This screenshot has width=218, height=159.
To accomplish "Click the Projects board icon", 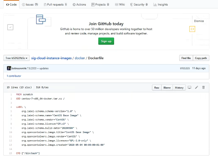I will pyautogui.click(x=93, y=5).
